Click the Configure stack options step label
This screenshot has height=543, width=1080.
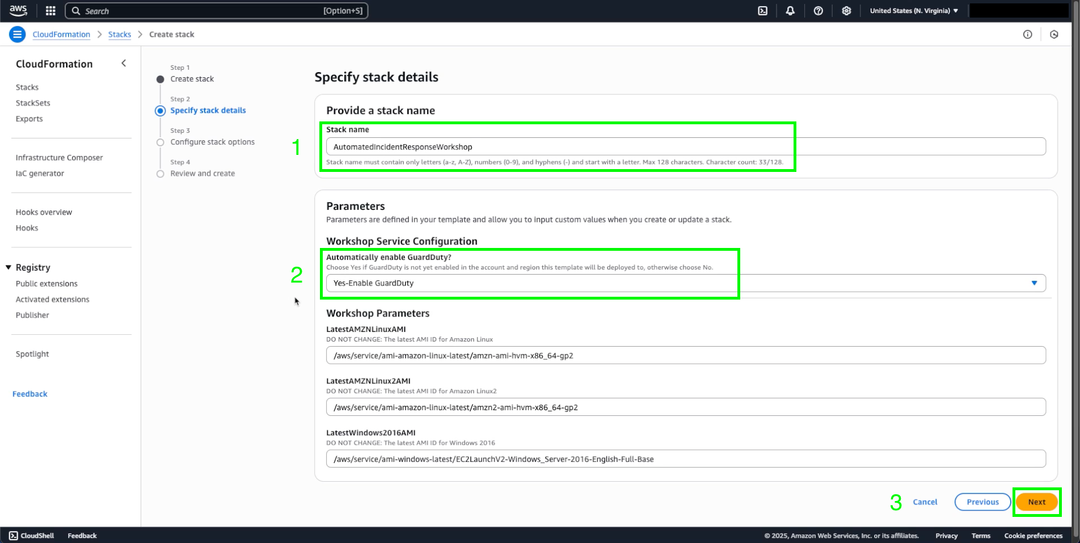tap(212, 142)
